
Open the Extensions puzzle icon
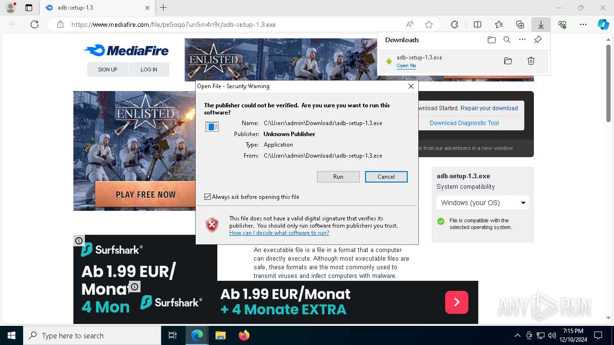454,24
